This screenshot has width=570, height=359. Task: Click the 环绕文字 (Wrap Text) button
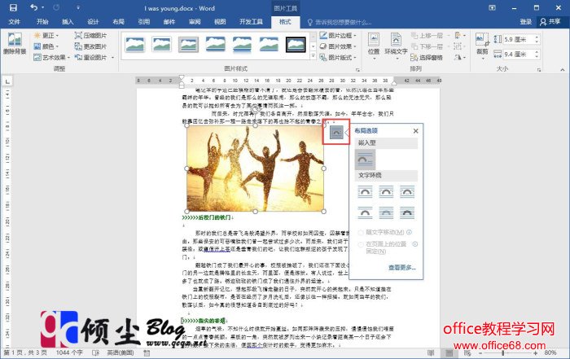pos(396,46)
